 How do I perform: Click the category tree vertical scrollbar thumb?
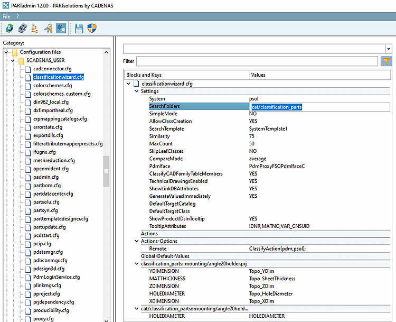click(106, 171)
